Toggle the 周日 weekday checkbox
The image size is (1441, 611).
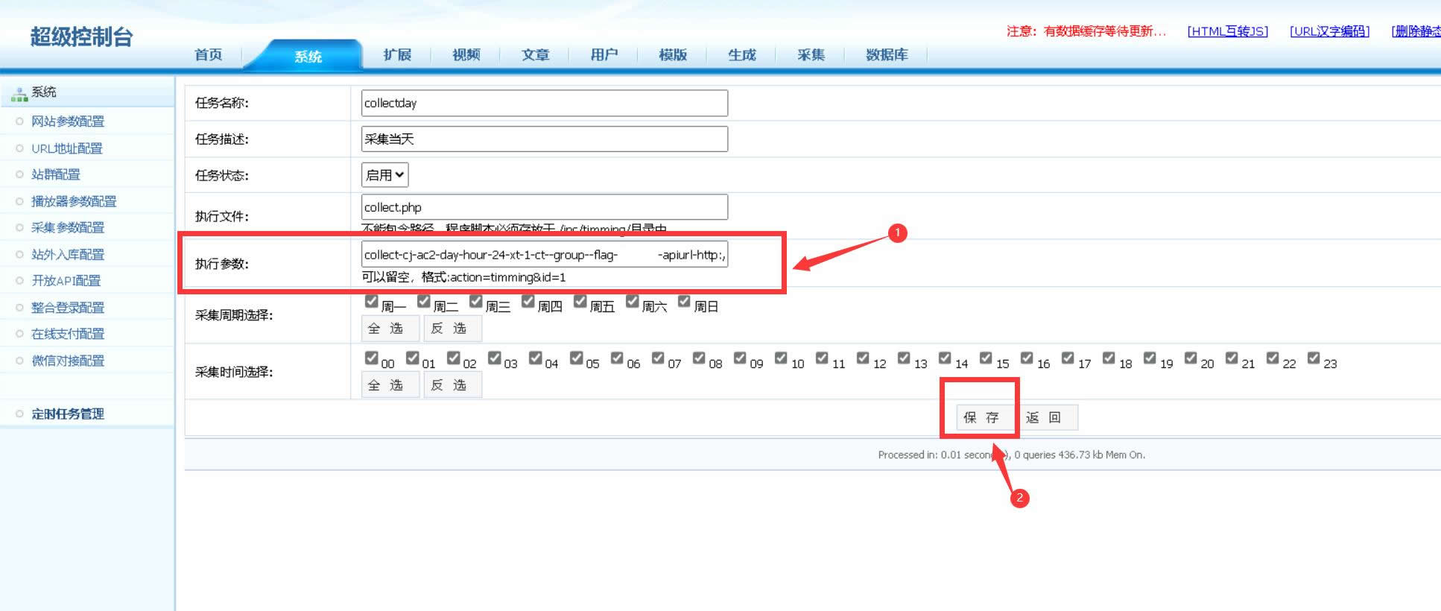(x=684, y=302)
